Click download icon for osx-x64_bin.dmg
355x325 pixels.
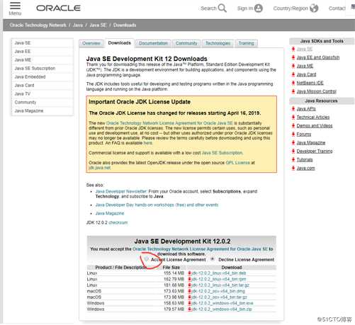189,291
